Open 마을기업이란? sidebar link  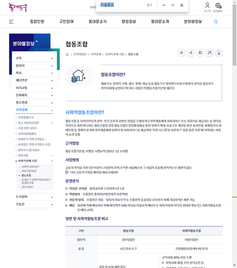tap(29, 171)
